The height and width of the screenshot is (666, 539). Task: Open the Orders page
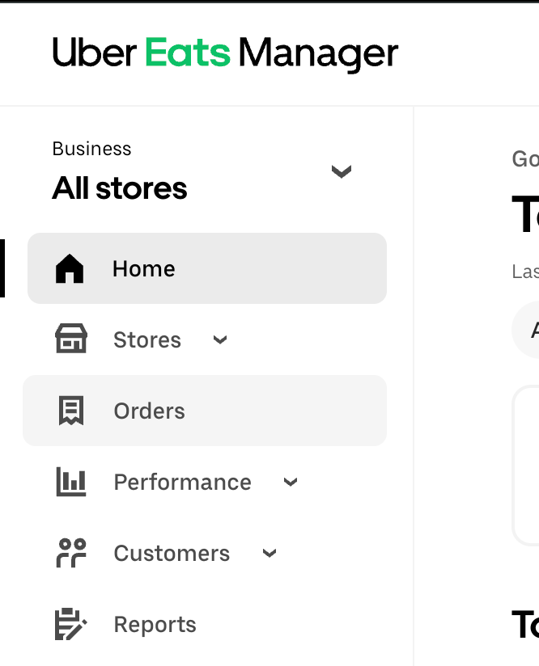tap(149, 411)
